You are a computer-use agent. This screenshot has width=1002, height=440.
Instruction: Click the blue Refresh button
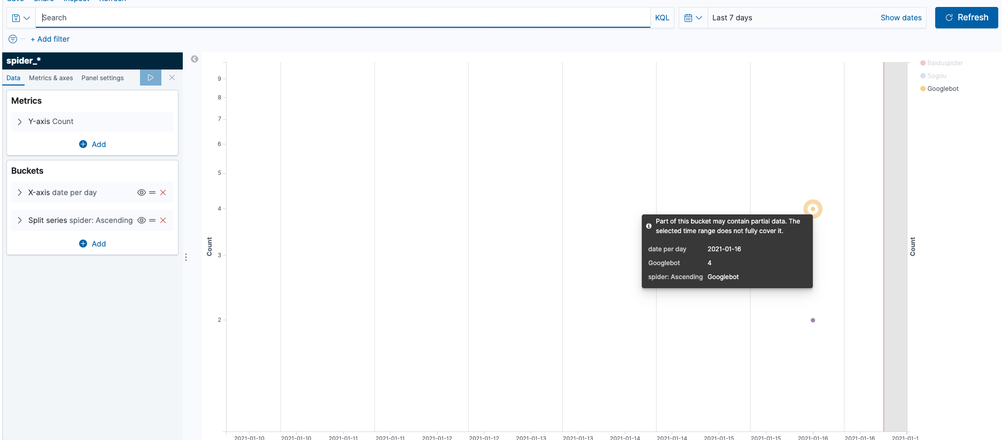click(966, 18)
